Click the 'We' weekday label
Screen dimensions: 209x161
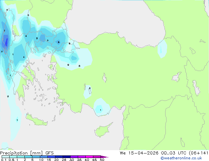[x=123, y=153]
